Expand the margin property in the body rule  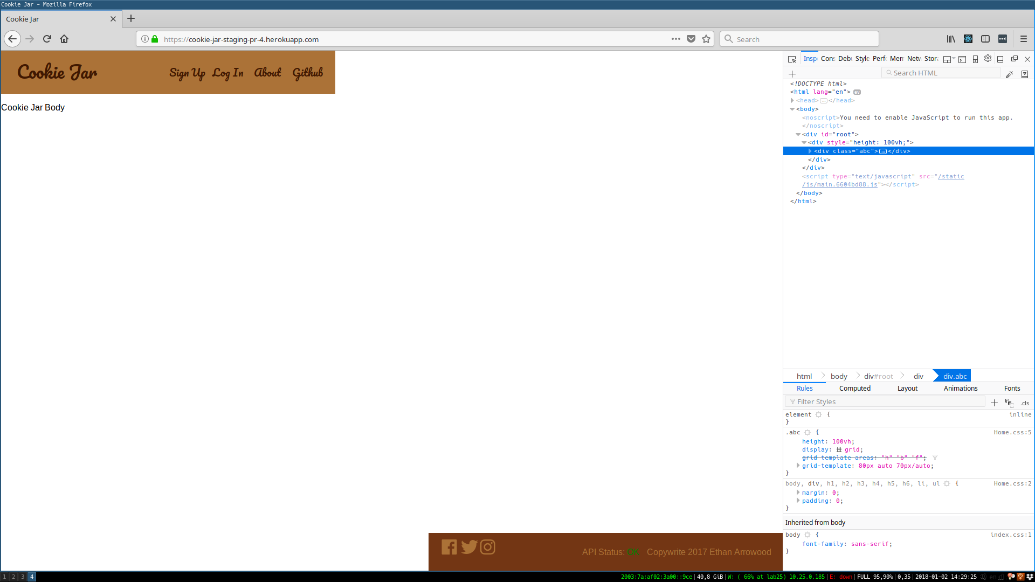(x=798, y=492)
